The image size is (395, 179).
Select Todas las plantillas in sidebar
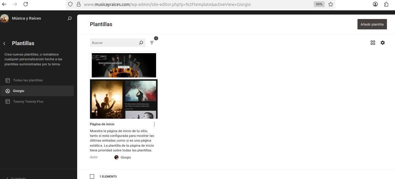point(28,80)
